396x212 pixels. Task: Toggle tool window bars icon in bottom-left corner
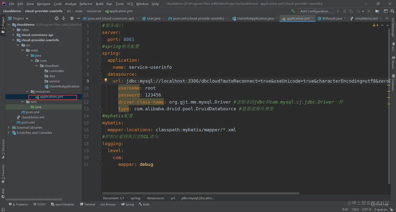click(x=3, y=209)
